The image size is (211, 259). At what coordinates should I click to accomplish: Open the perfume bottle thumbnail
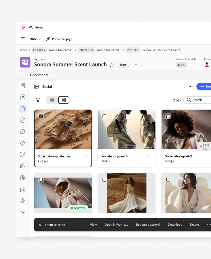coord(63,130)
